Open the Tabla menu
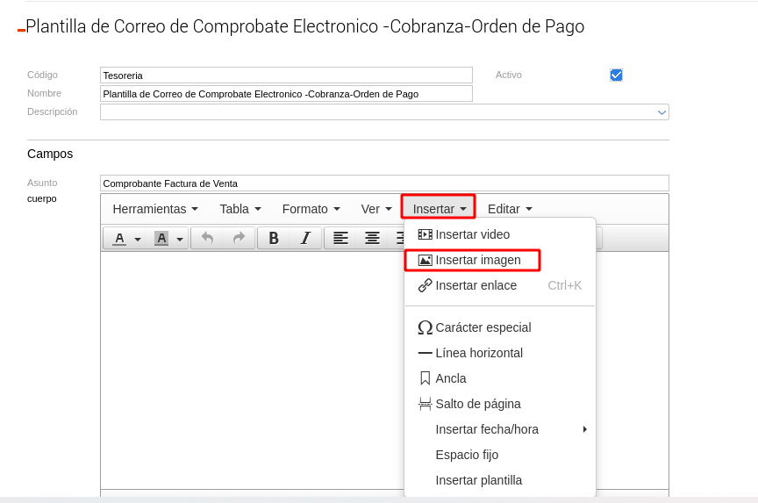Viewport: 758px width, 503px height. point(240,209)
